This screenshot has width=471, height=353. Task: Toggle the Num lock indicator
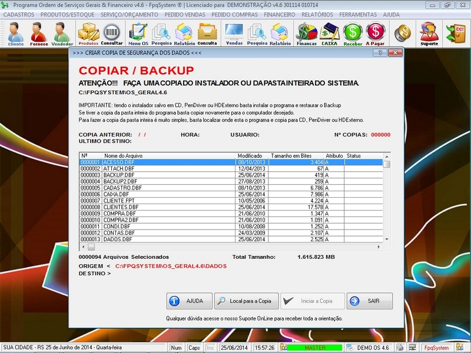point(175,347)
